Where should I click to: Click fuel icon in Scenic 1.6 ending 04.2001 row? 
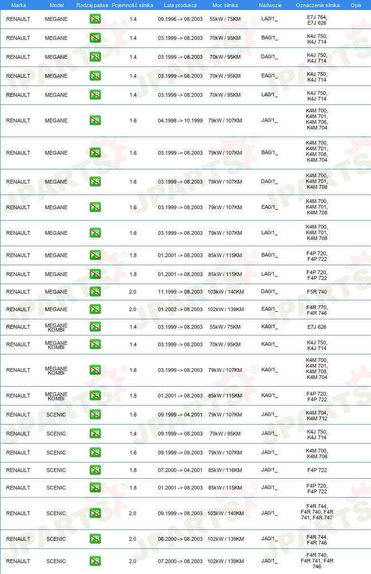95,415
